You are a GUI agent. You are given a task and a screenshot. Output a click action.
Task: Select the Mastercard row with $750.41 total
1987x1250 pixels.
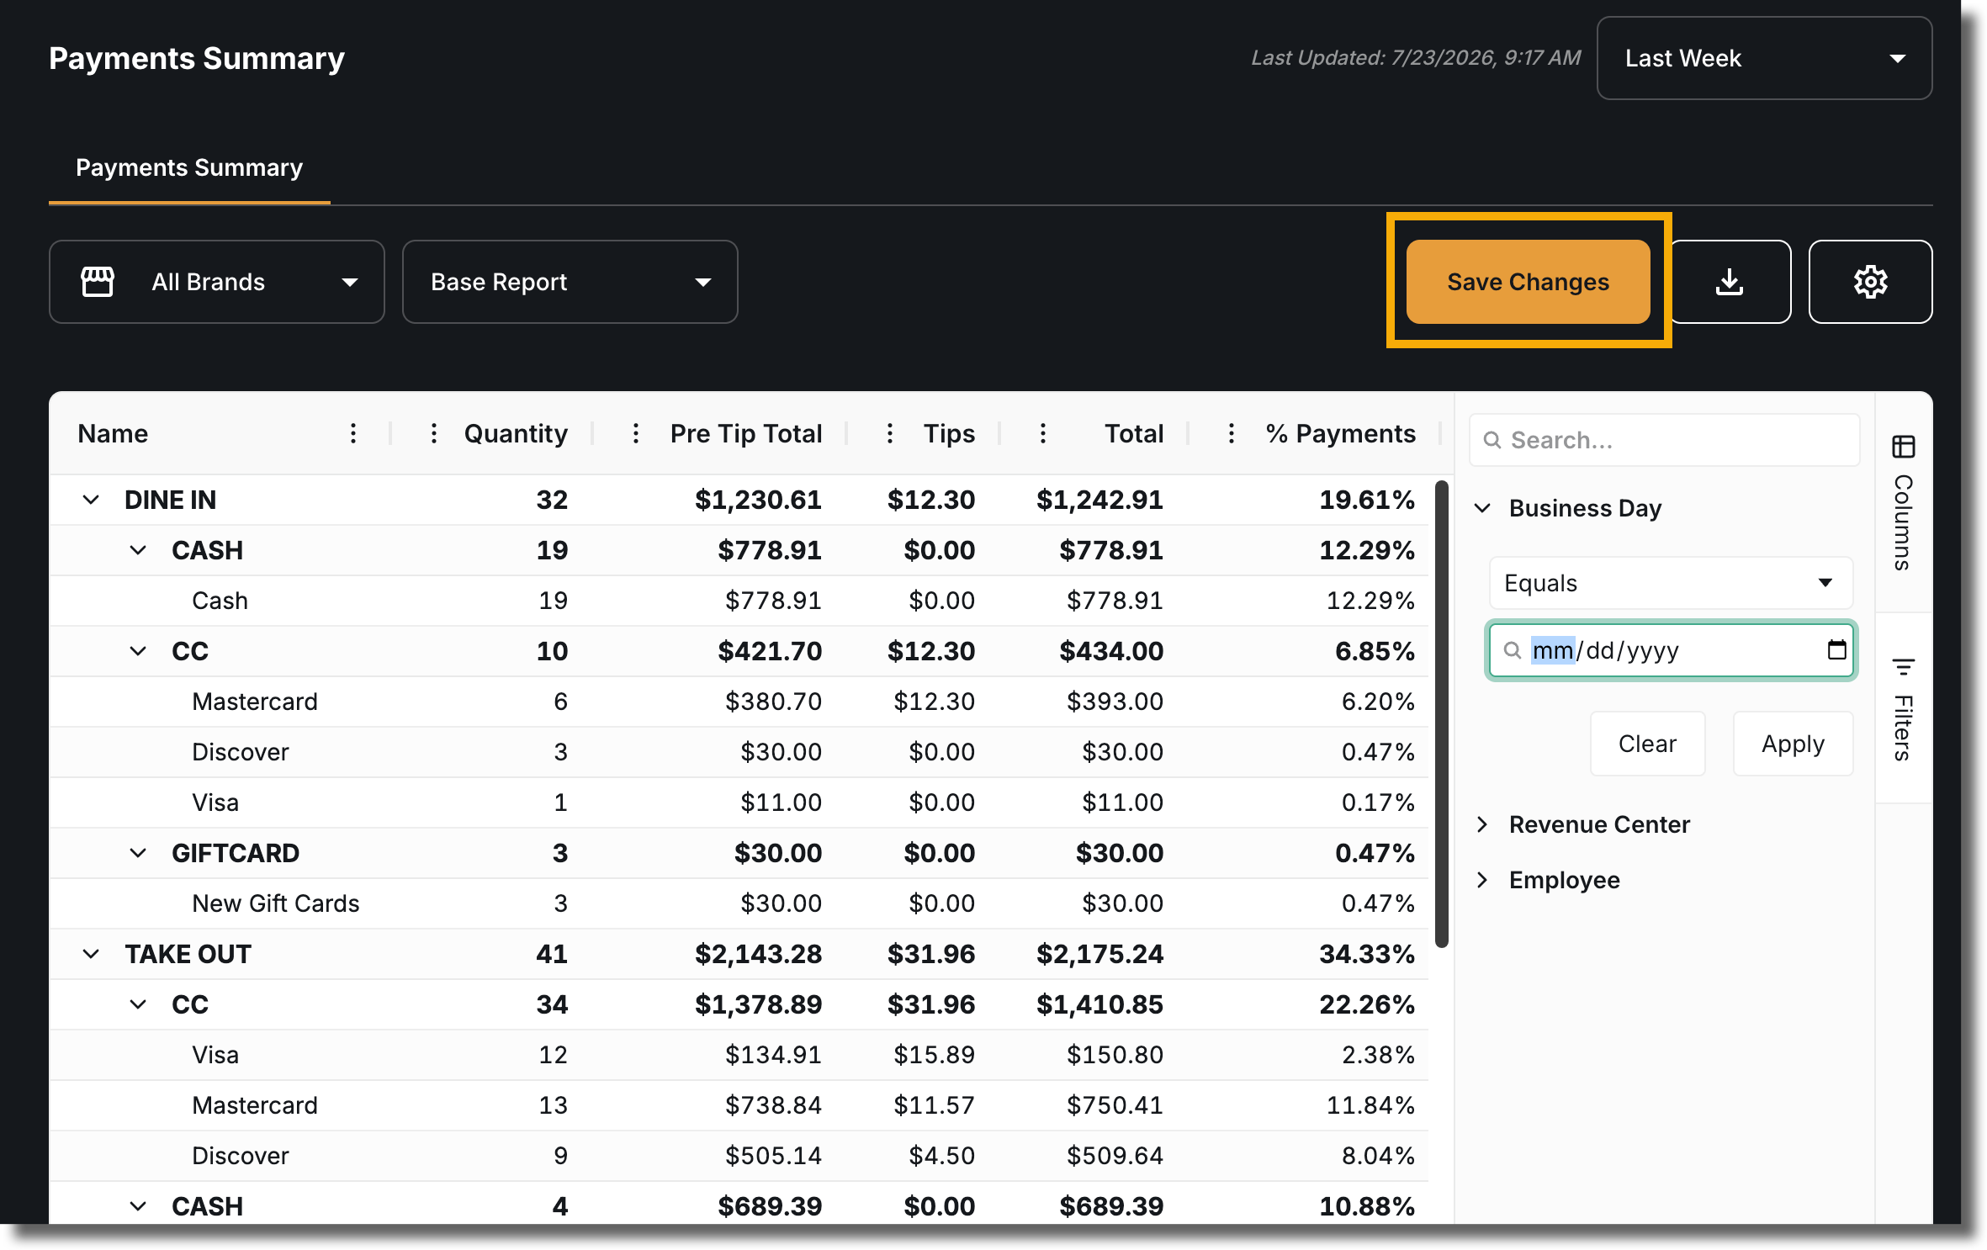[739, 1105]
